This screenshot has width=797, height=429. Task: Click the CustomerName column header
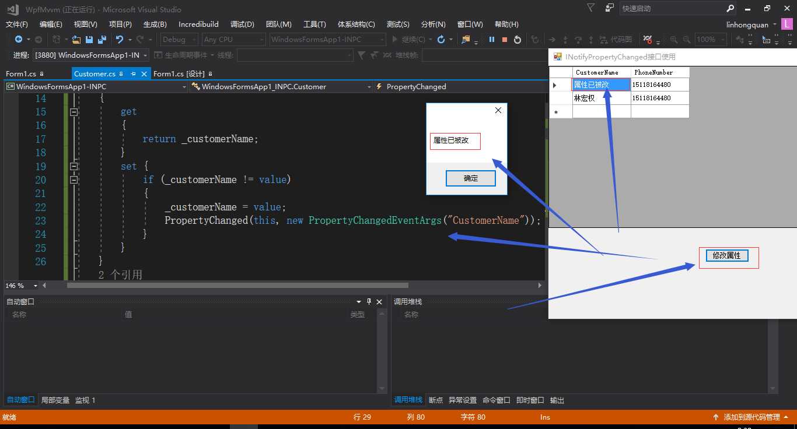click(602, 73)
